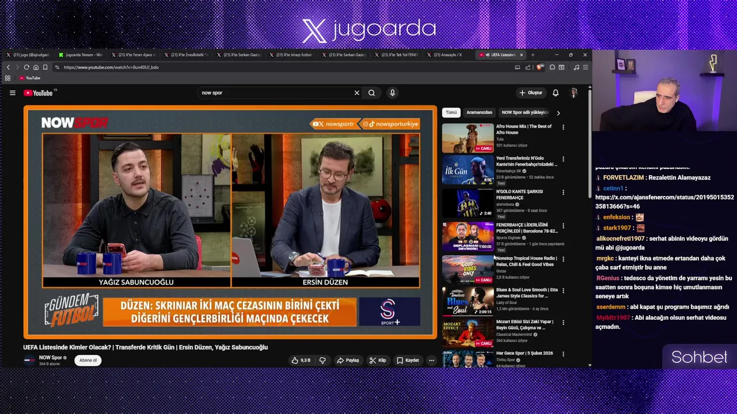Viewport: 737px width, 414px height.
Task: Open options menu for Yeni Transferimiz N'Golo video
Action: point(563,159)
